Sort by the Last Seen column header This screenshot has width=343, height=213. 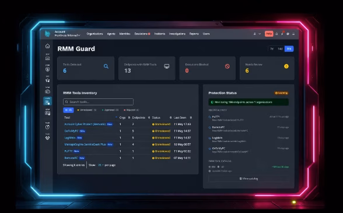(x=180, y=118)
